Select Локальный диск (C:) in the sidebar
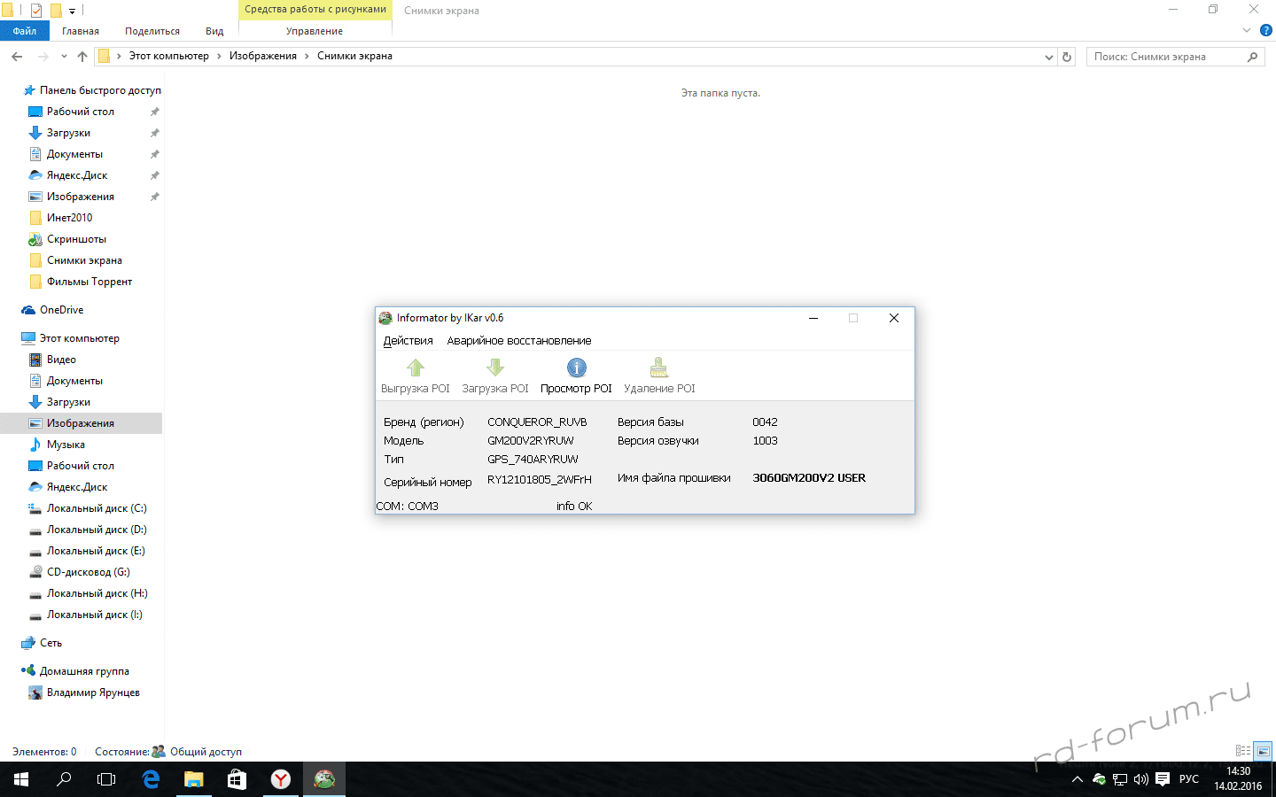Viewport: 1276px width, 797px height. pyautogui.click(x=97, y=508)
